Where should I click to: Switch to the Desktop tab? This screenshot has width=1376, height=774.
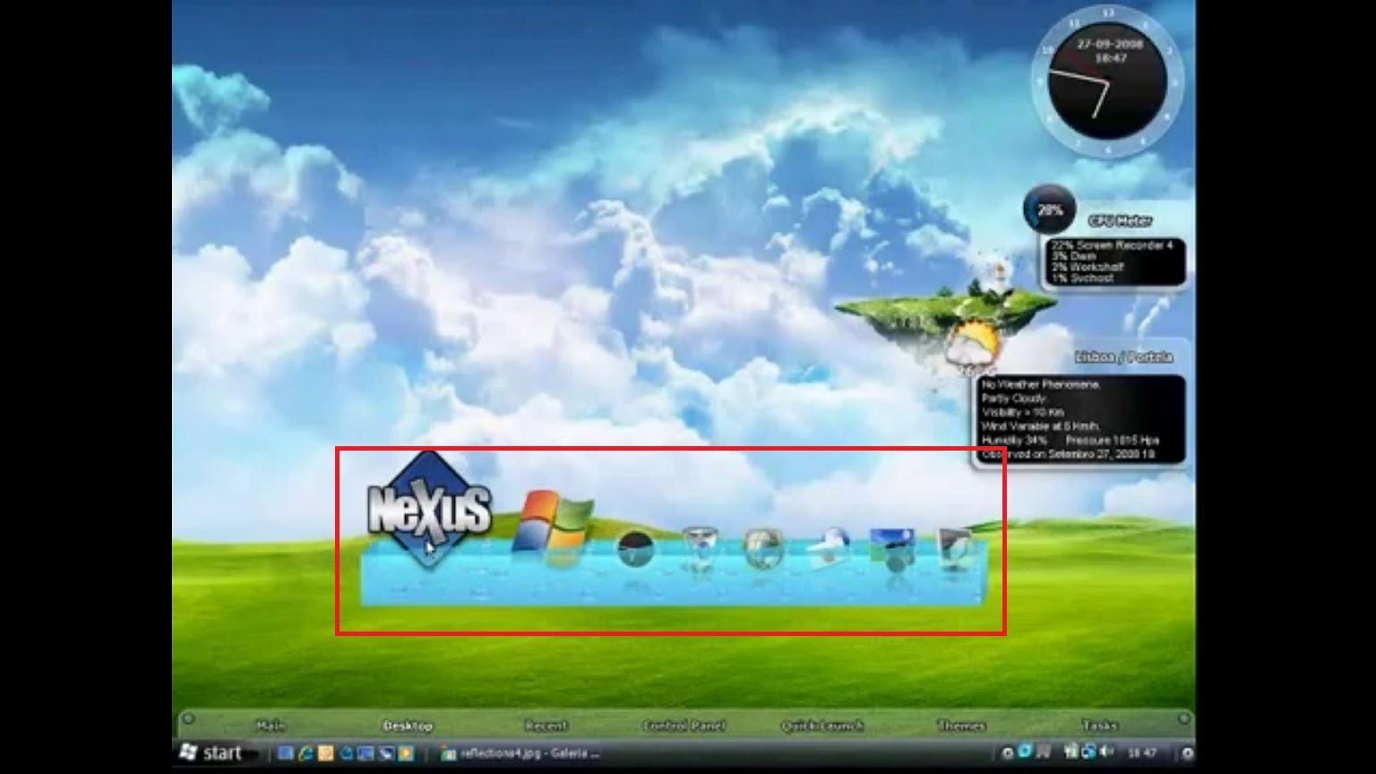pos(408,726)
